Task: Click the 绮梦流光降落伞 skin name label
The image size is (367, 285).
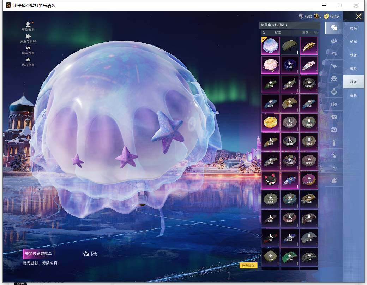Action: [x=38, y=254]
